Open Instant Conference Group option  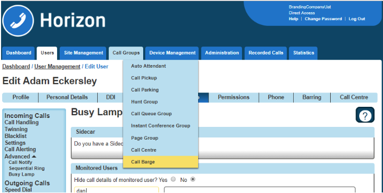161,126
